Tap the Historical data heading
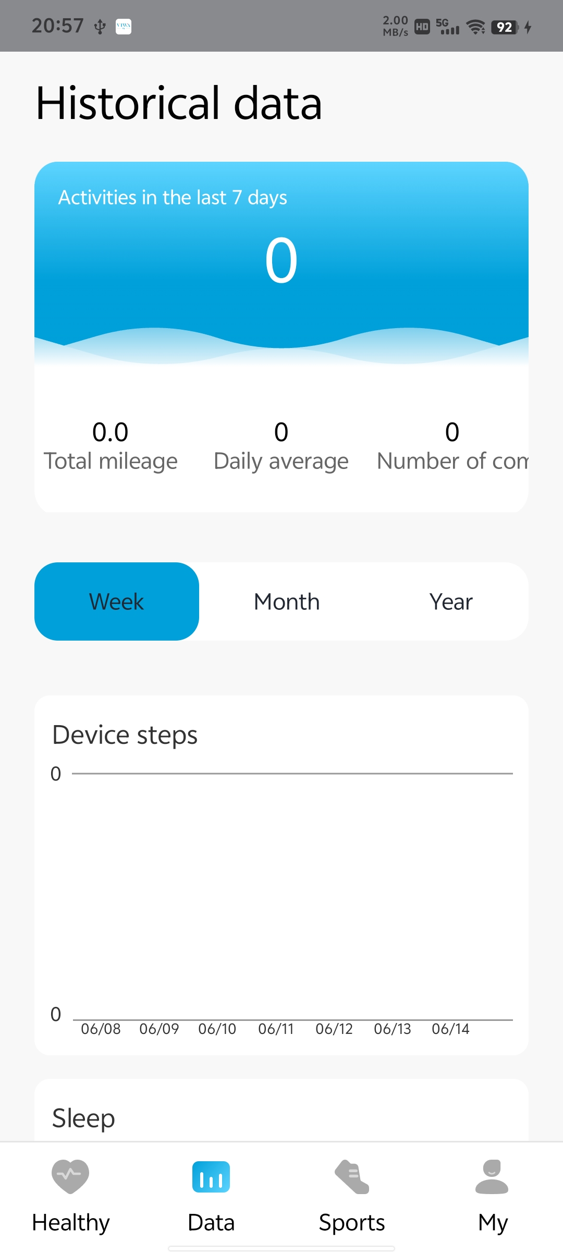563x1252 pixels. pyautogui.click(x=179, y=103)
